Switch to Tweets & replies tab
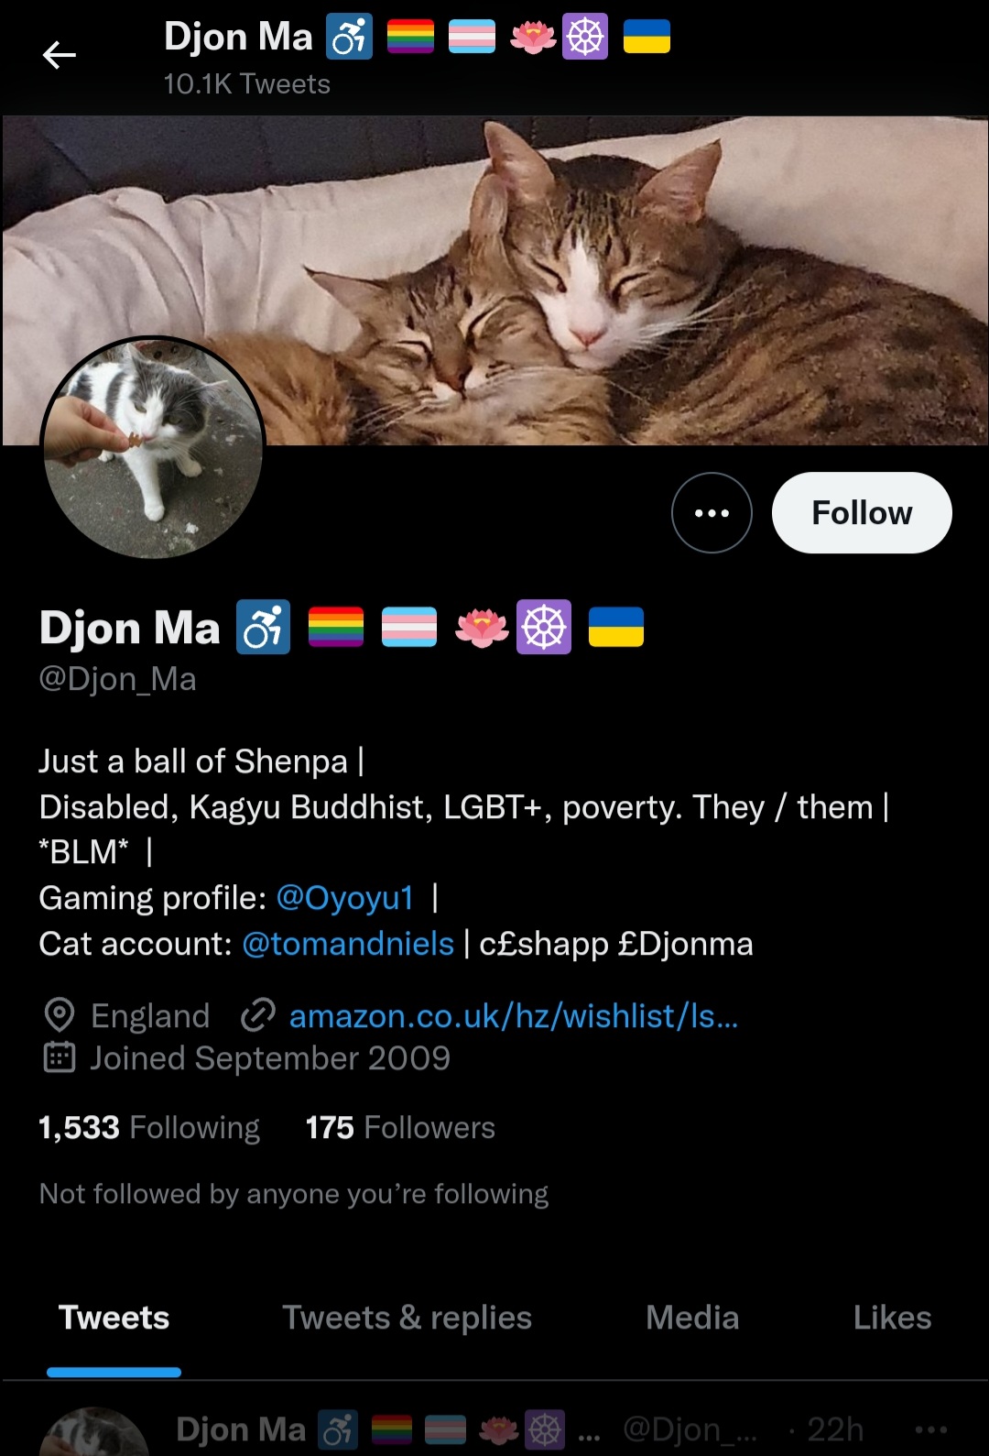 (407, 1319)
